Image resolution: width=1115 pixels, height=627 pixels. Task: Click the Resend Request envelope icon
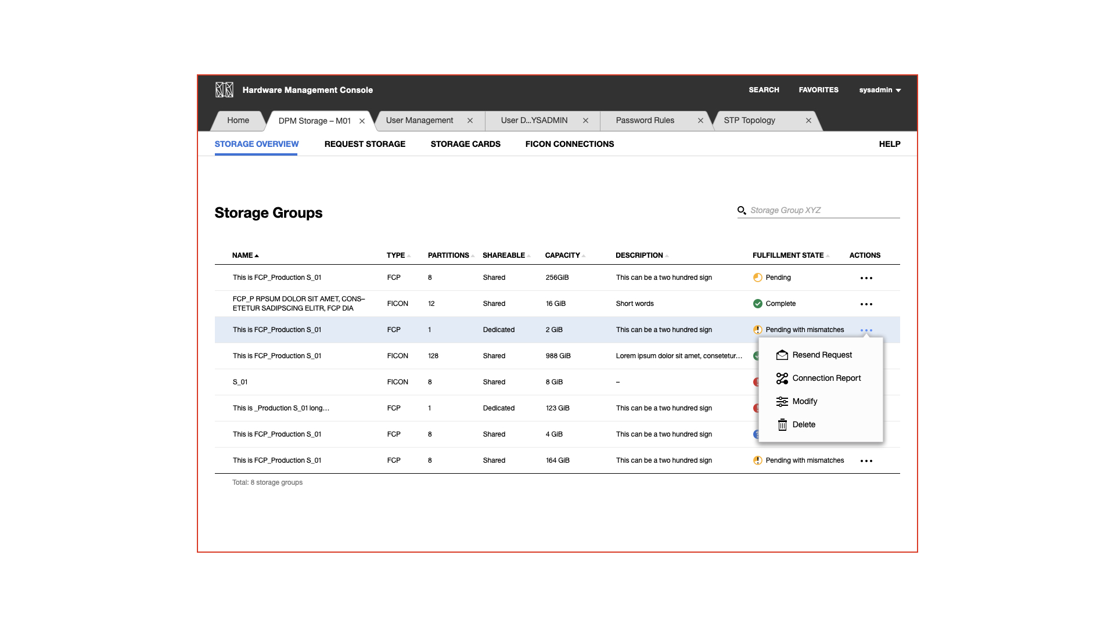click(x=782, y=355)
